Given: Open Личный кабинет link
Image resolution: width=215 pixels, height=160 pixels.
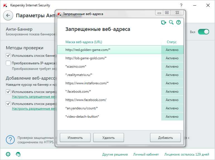Looking at the screenshot, I should pos(146,154).
